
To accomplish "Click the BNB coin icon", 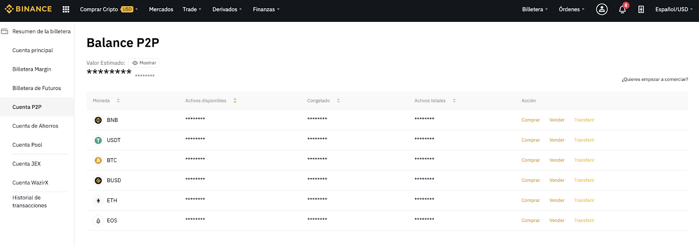I will pos(98,120).
